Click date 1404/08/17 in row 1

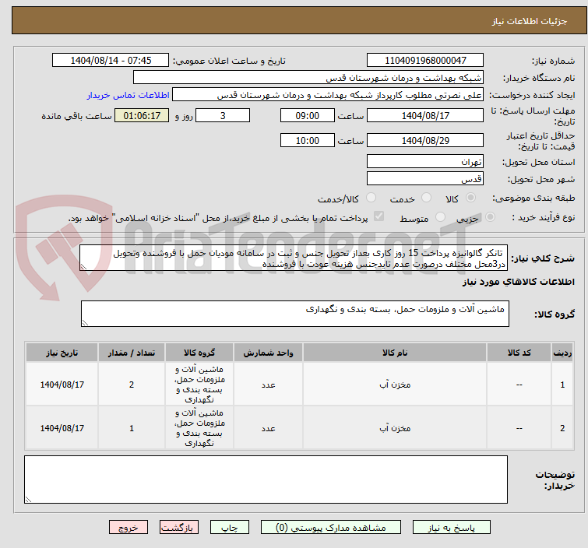tap(62, 385)
